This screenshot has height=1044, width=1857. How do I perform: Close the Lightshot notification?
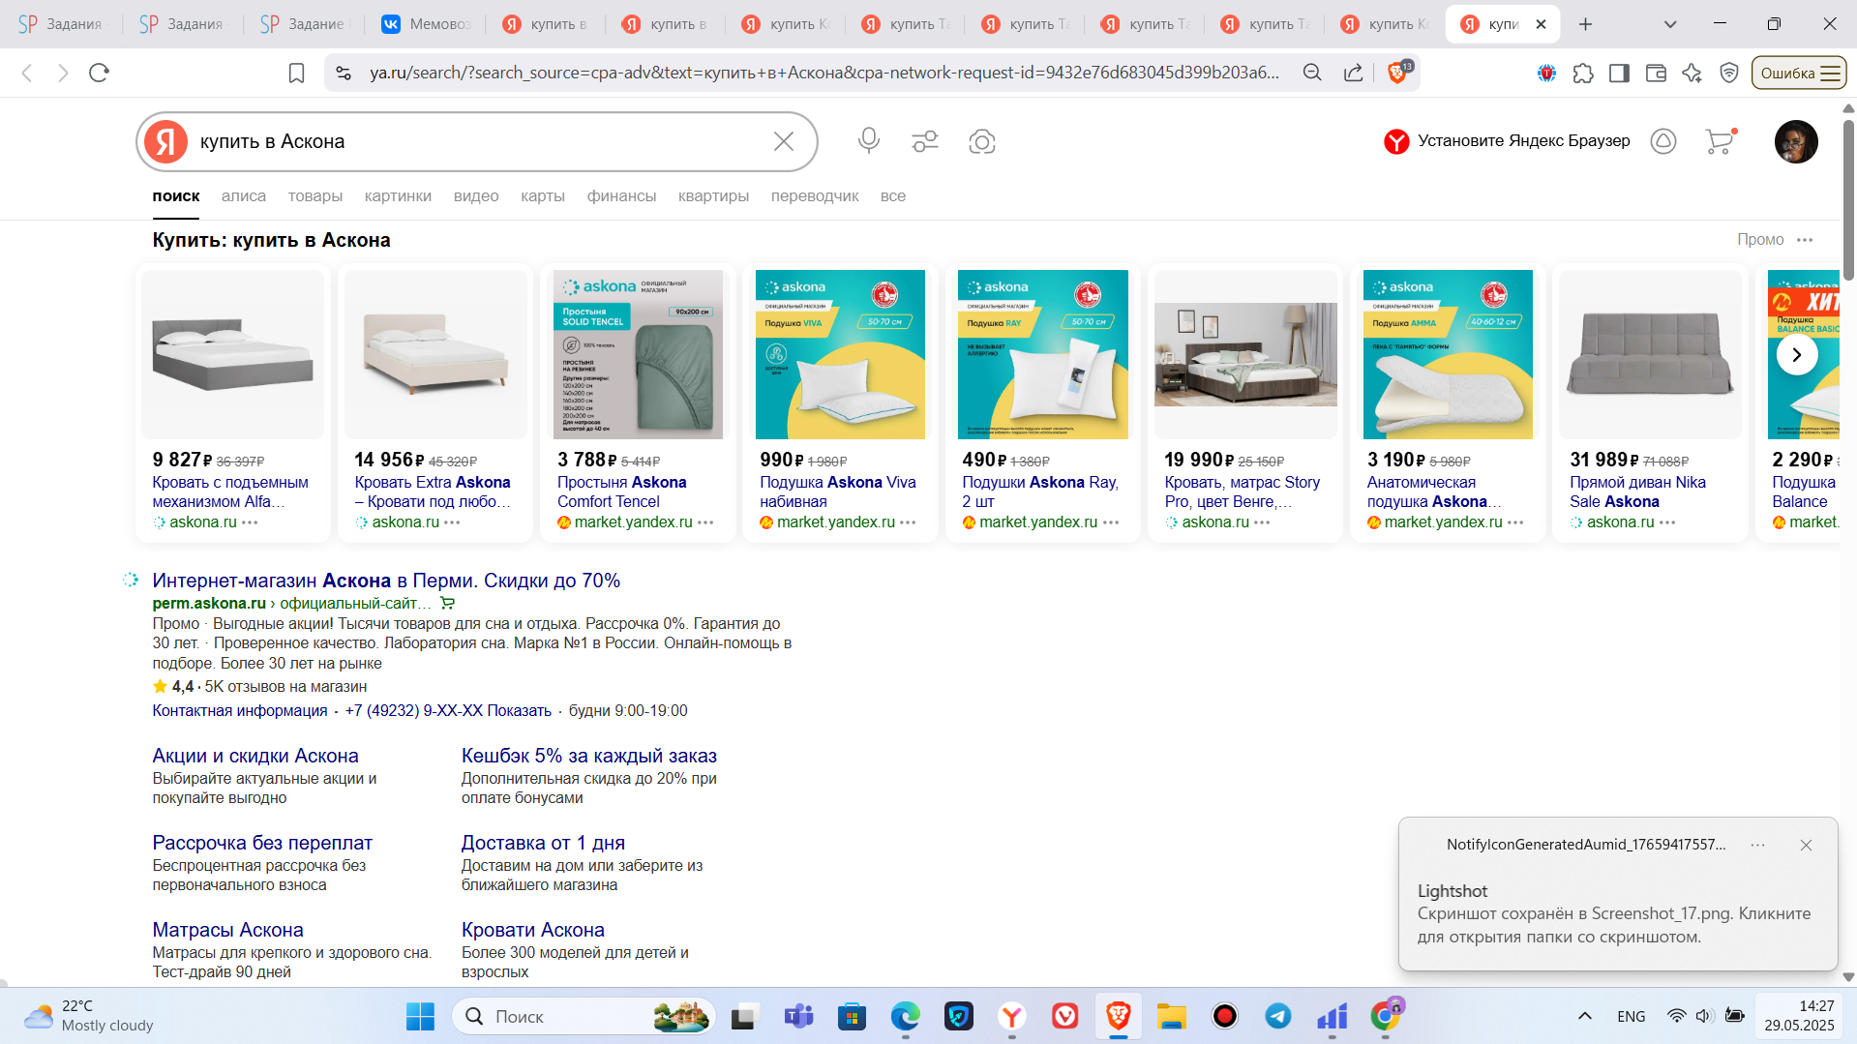pyautogui.click(x=1806, y=845)
